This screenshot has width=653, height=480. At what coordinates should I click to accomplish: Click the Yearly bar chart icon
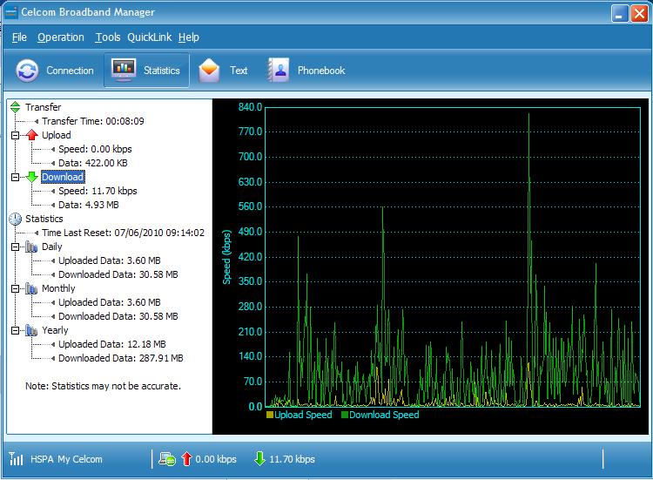(x=31, y=330)
